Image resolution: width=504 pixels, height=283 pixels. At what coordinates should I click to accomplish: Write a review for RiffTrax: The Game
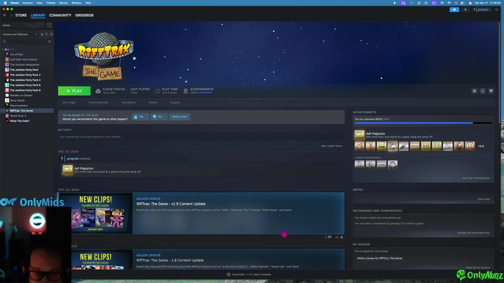(x=380, y=258)
